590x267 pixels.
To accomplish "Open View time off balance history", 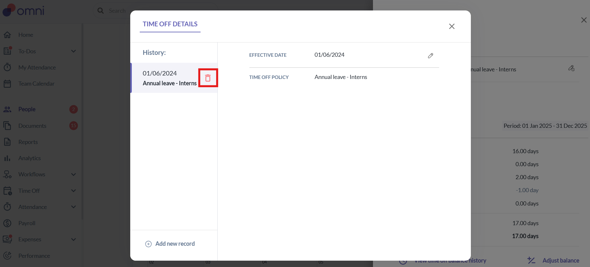I will click(450, 261).
